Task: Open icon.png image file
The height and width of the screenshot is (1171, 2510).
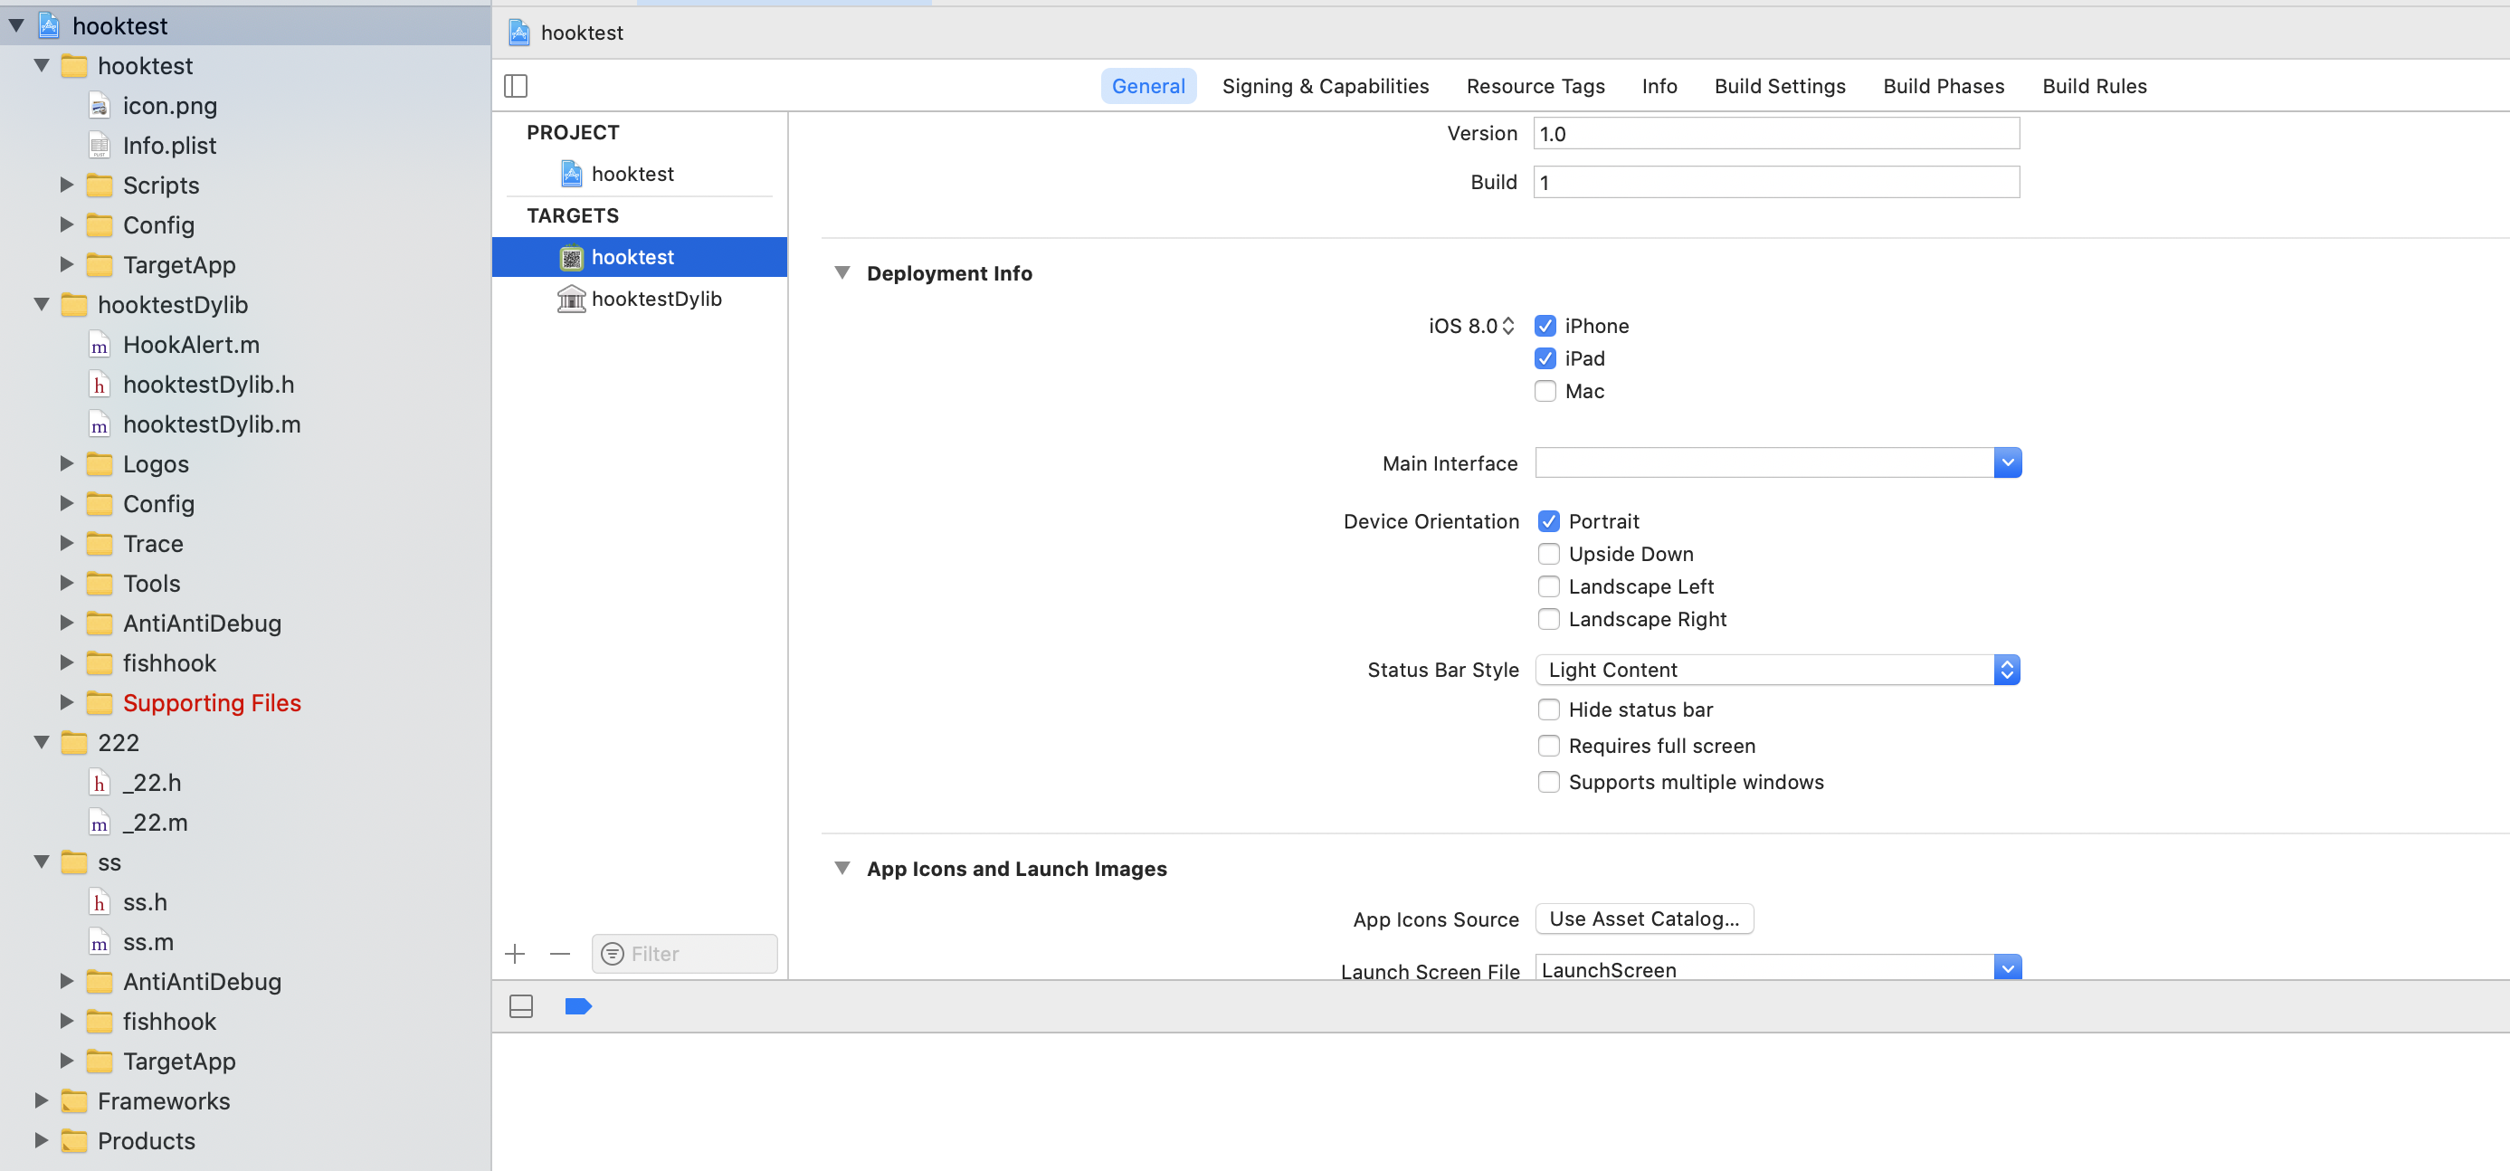Action: tap(100, 105)
